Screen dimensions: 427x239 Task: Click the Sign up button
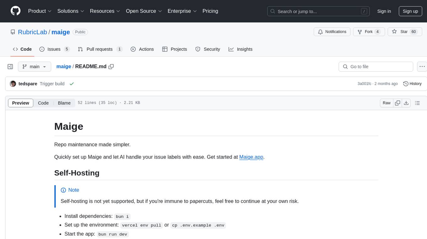click(x=410, y=11)
